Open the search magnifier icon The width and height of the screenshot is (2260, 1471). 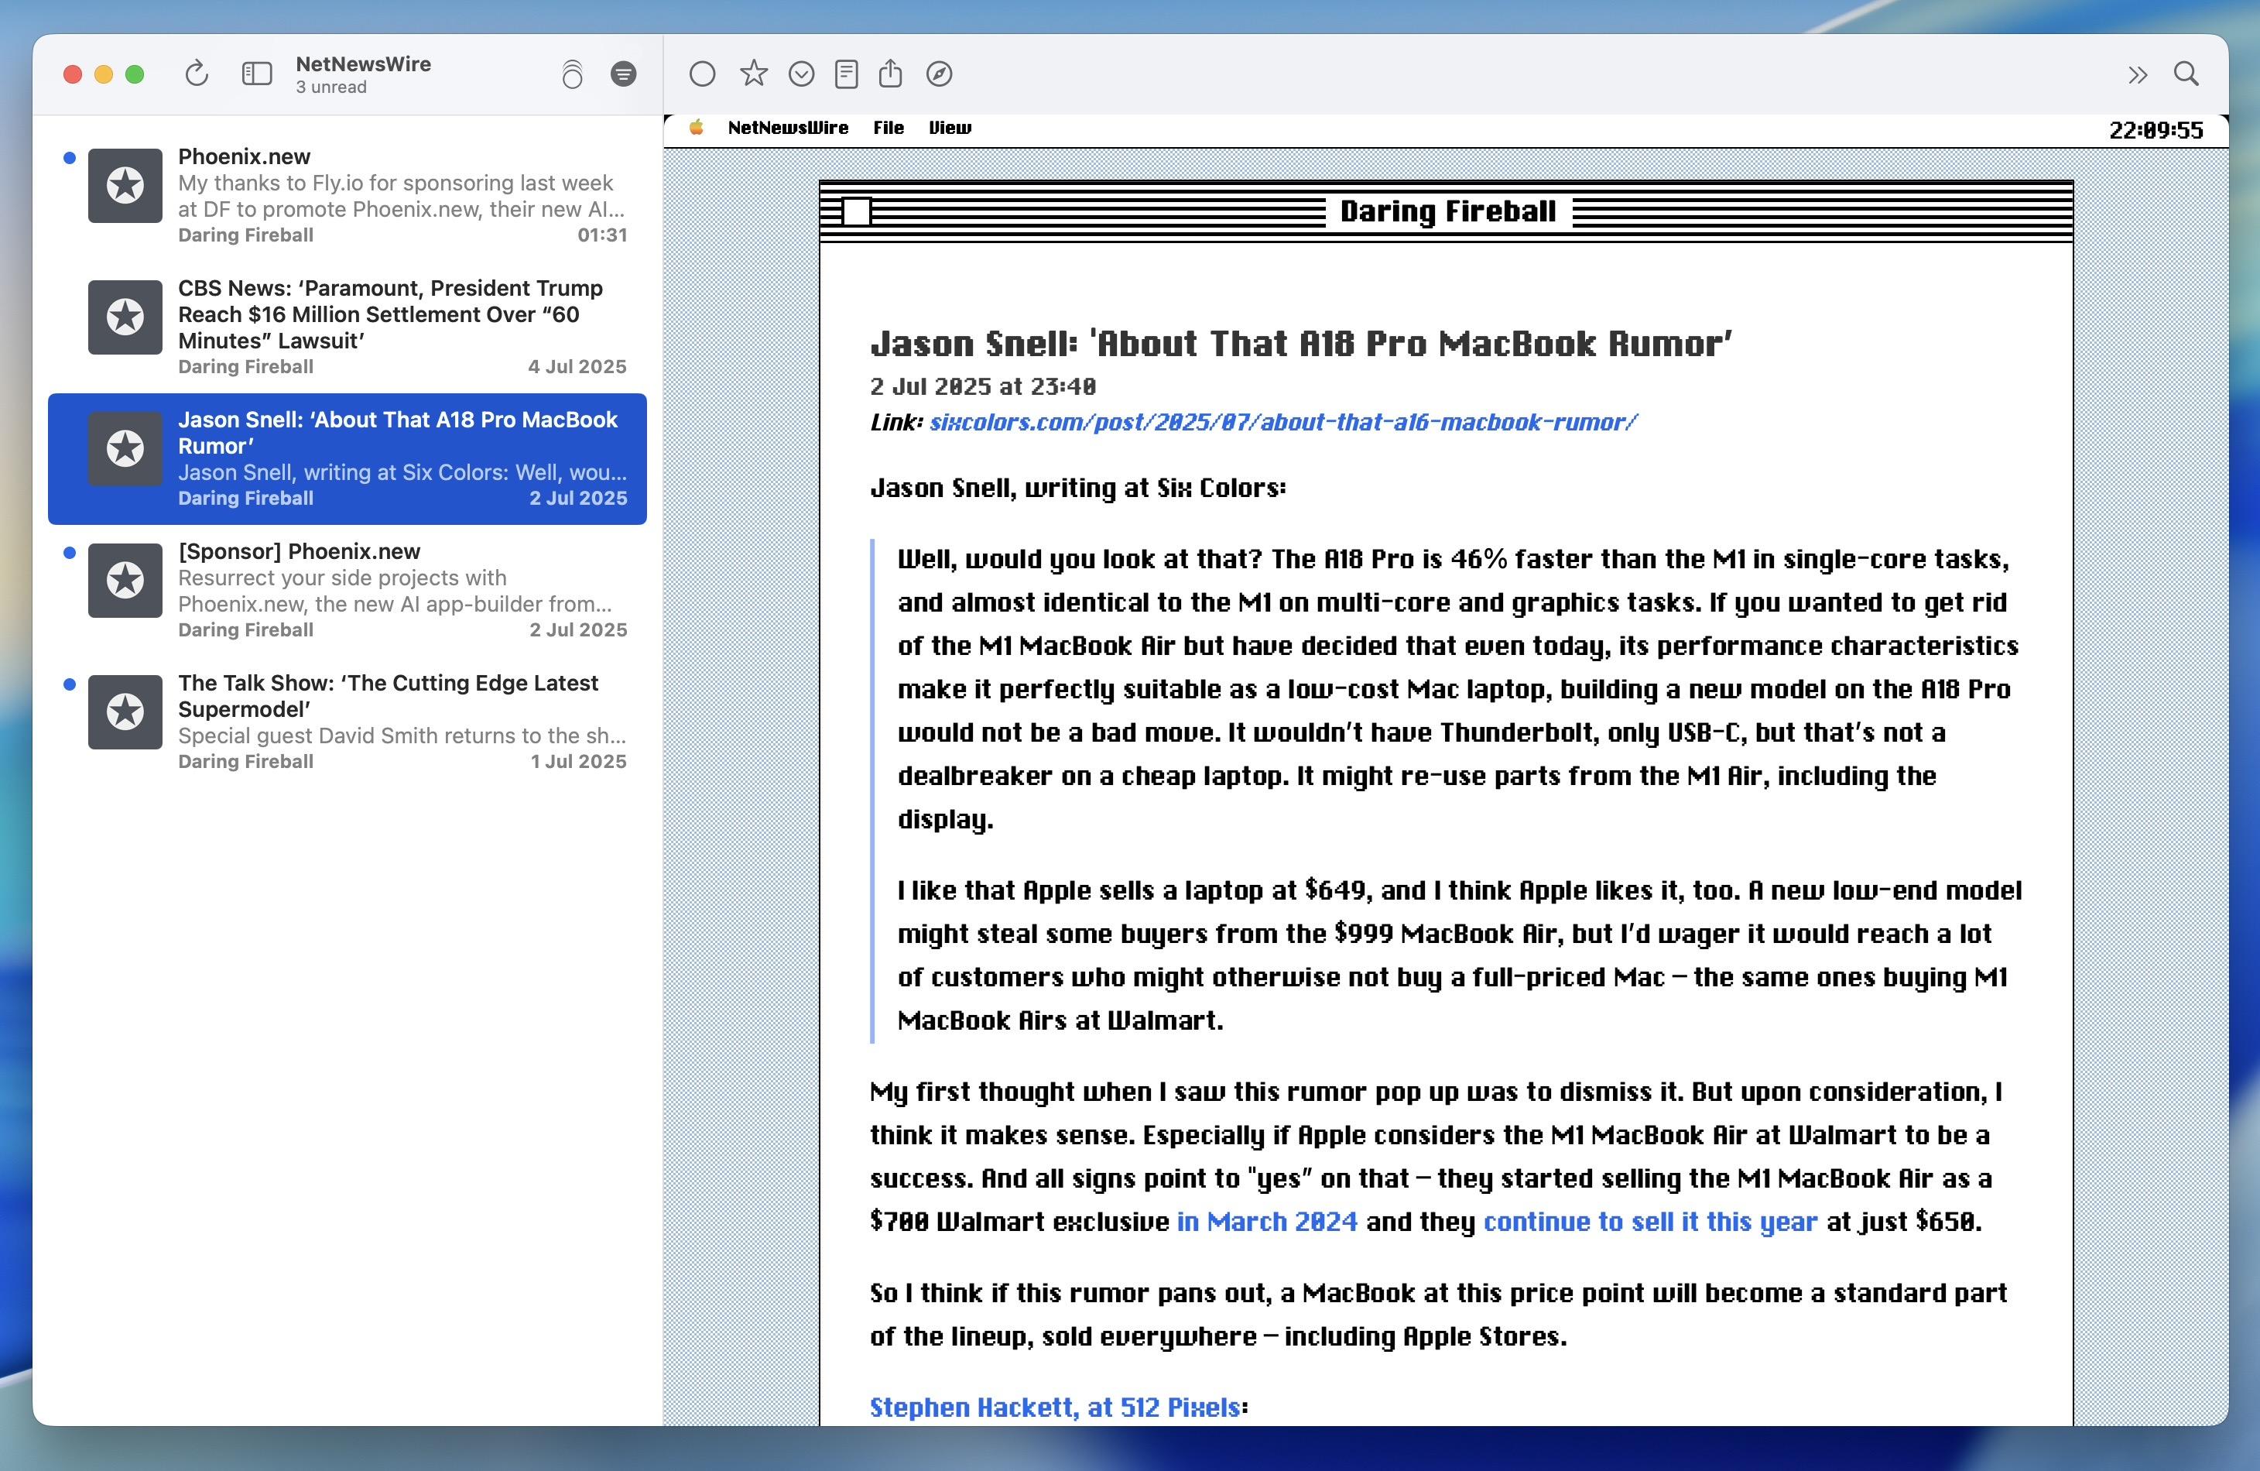tap(2186, 73)
